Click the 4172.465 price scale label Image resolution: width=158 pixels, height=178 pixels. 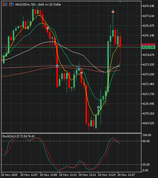[x=149, y=84]
